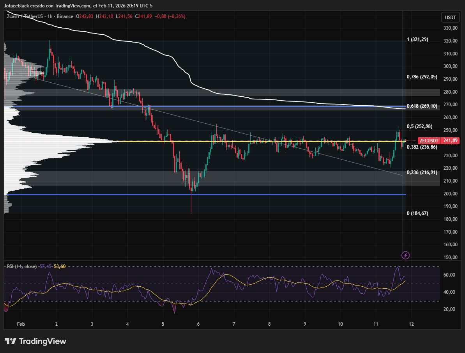Click the TradingView logo at bottom left
This screenshot has width=465, height=353.
(x=36, y=341)
